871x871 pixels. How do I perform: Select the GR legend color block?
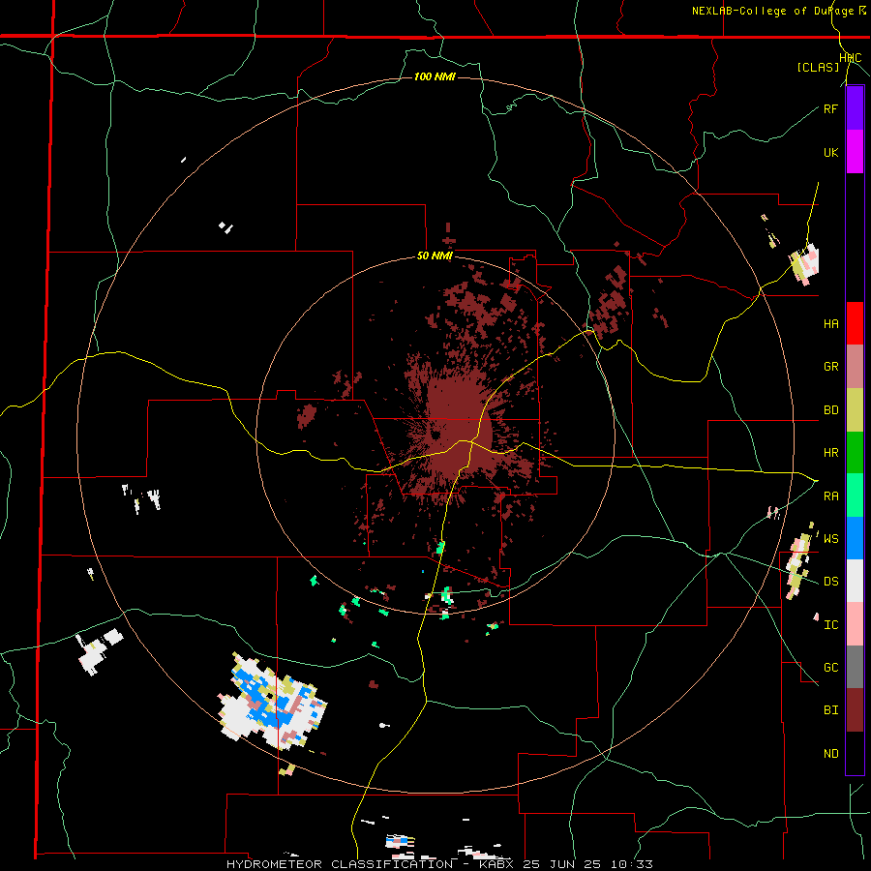(x=855, y=367)
